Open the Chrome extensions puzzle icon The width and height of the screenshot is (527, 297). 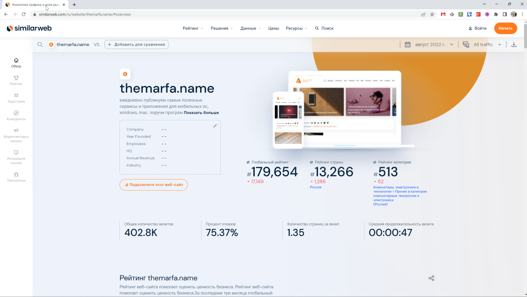[496, 14]
